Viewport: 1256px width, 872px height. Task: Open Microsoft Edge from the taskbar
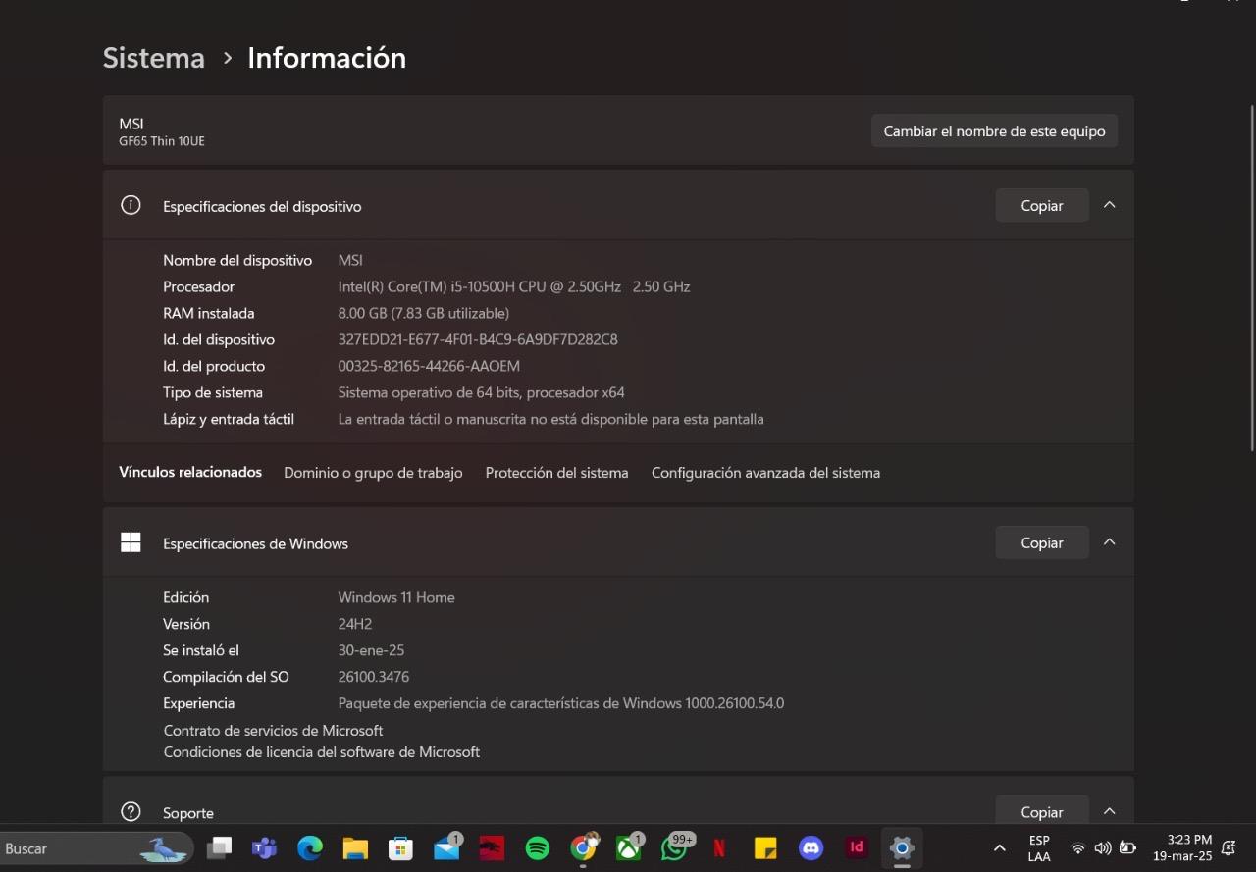click(310, 848)
